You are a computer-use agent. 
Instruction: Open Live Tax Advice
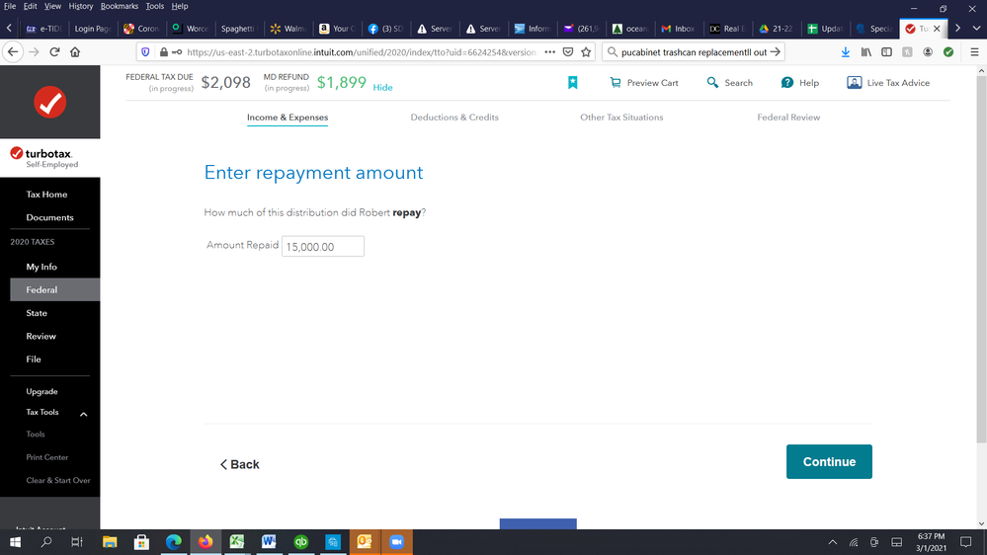(888, 82)
